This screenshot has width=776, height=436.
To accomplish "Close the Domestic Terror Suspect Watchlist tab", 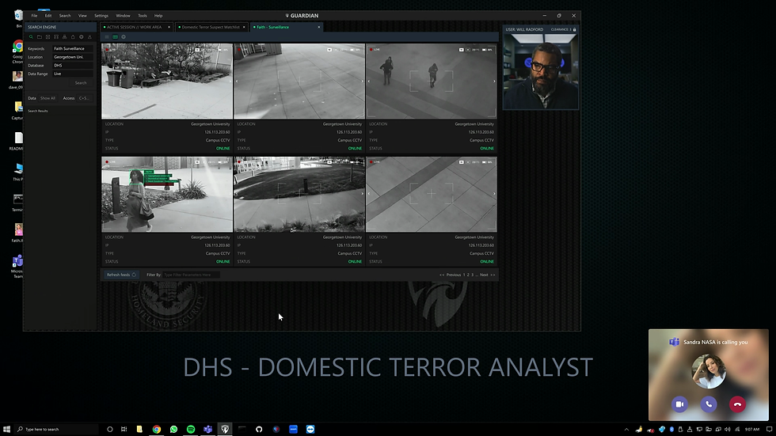I will click(x=244, y=27).
